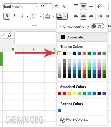This screenshot has width=111, height=127.
Task: Open underline style dropdown arrow
Action: click(28, 16)
